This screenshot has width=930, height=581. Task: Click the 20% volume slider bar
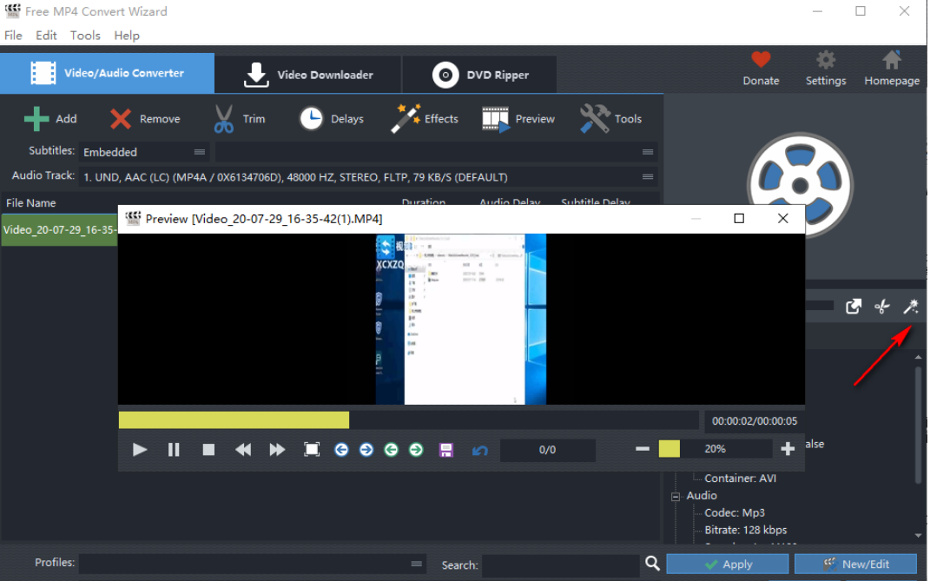tap(716, 449)
